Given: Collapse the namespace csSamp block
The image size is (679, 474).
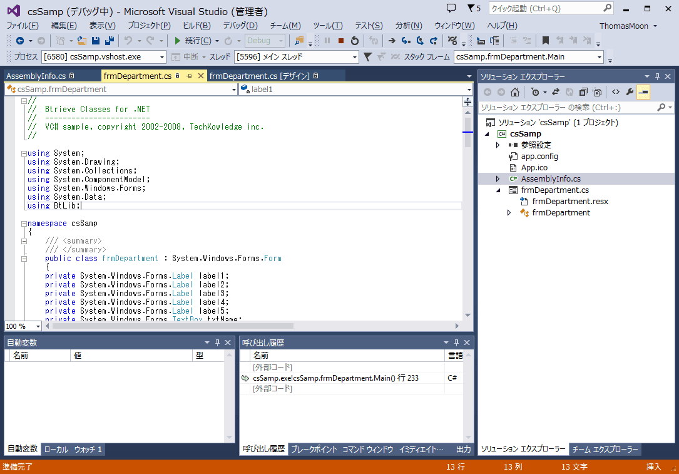Looking at the screenshot, I should (24, 224).
